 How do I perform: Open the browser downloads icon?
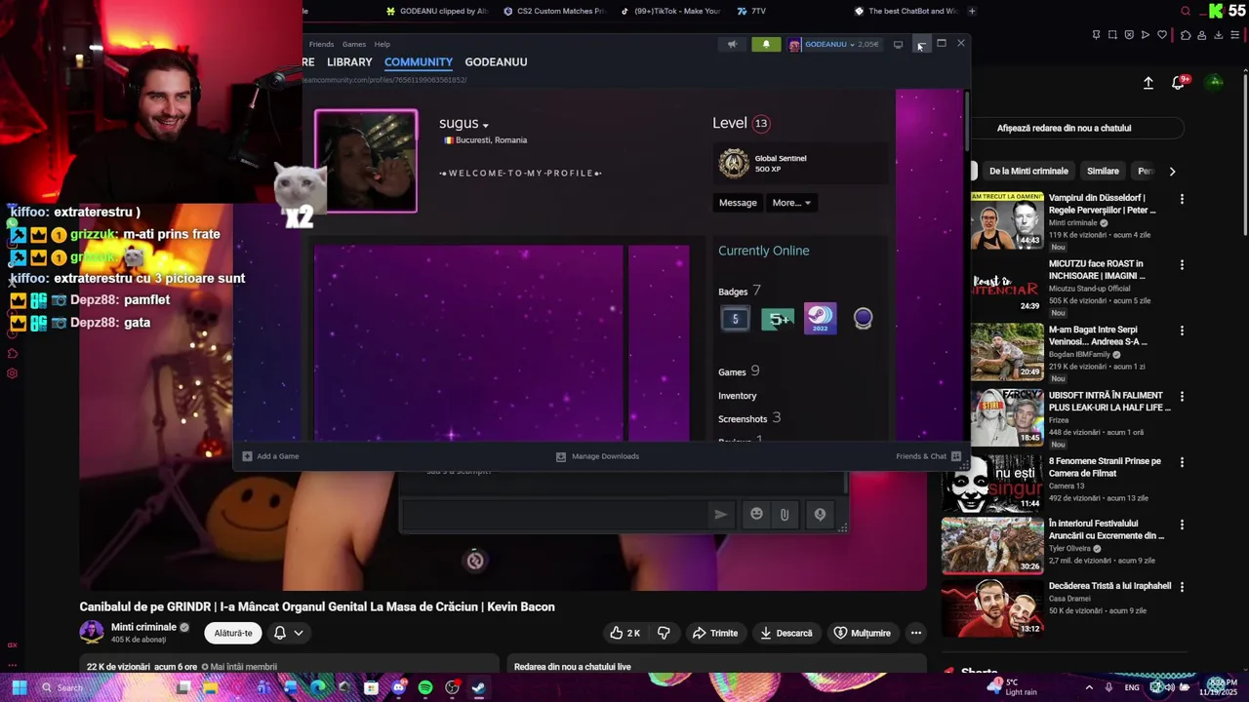[x=1219, y=35]
